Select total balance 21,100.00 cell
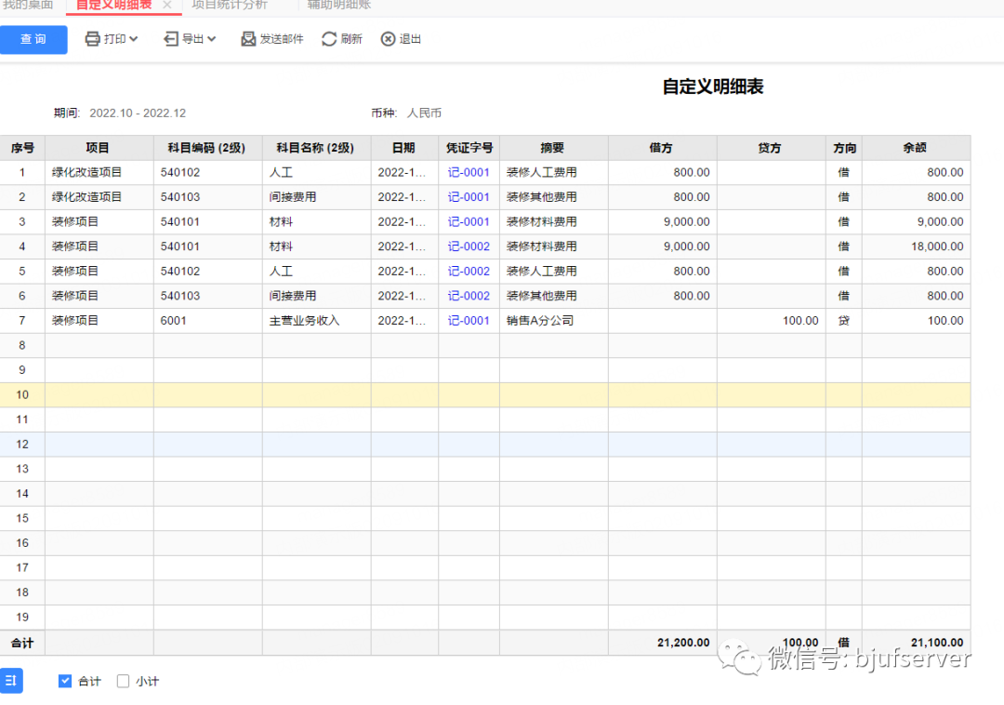The image size is (1004, 705). click(917, 643)
